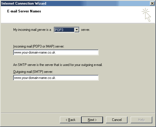This screenshot has height=127, width=156.
Task: Click the wizard cursor sparkle icon
Action: point(146,15)
